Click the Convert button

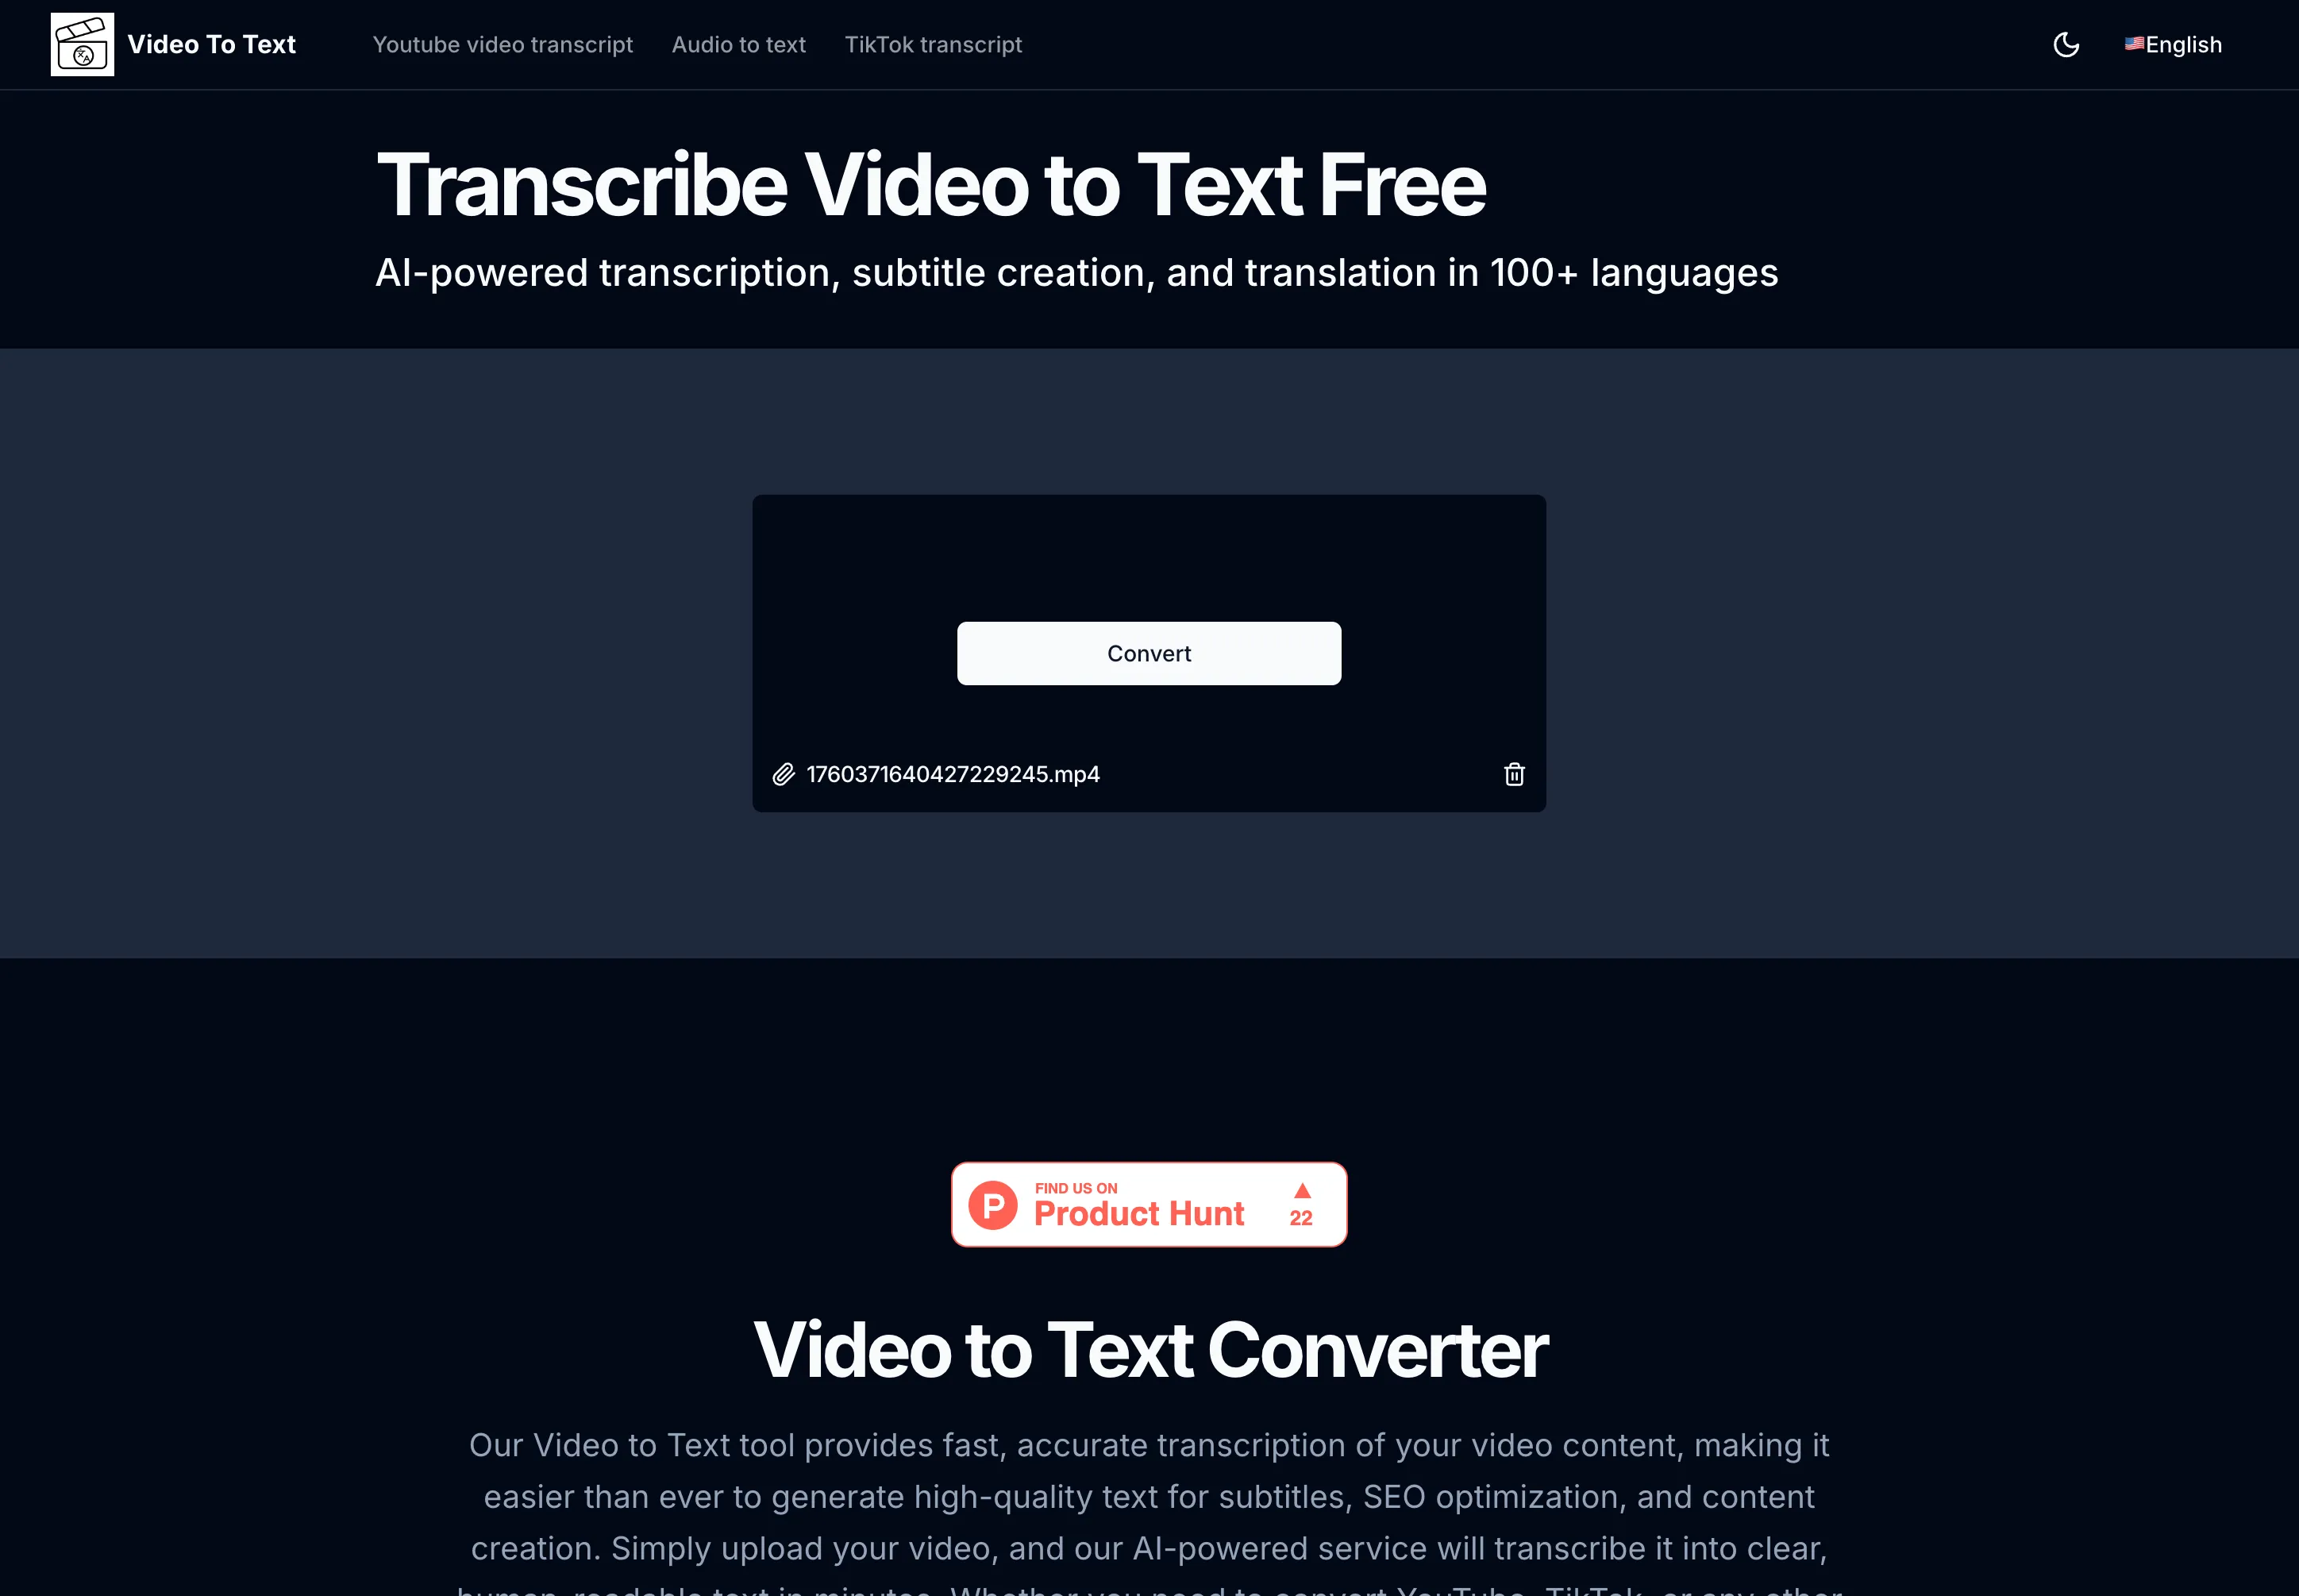click(x=1149, y=652)
